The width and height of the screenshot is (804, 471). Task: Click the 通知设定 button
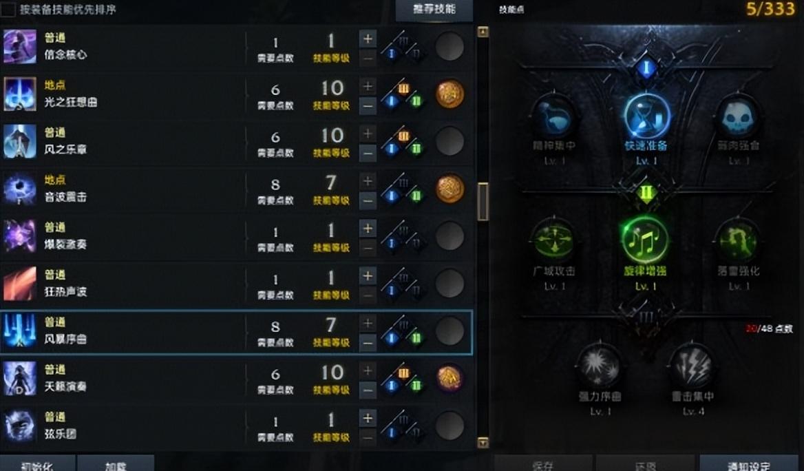(x=749, y=463)
